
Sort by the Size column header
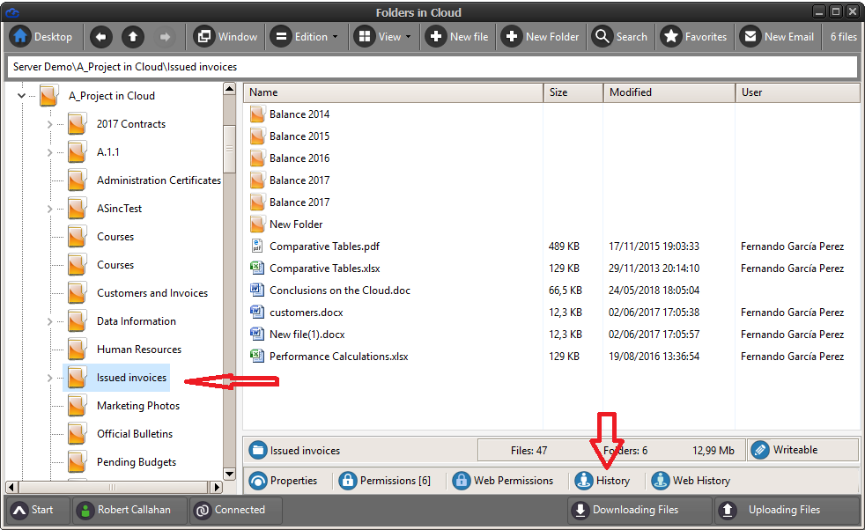pyautogui.click(x=573, y=92)
